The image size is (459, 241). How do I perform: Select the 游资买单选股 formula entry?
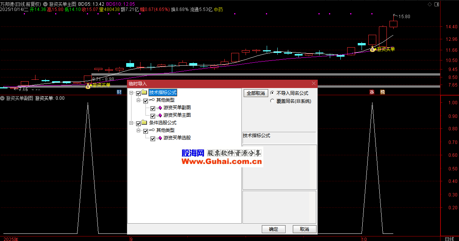pos(177,138)
